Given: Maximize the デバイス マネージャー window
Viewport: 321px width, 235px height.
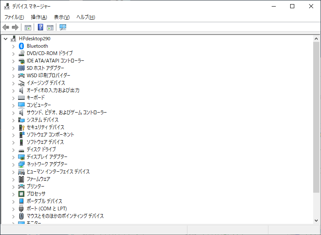Looking at the screenshot, I should coord(292,6).
